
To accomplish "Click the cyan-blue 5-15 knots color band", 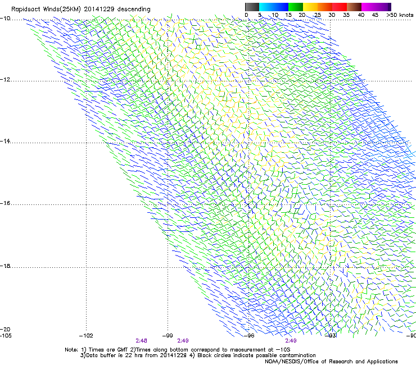I will pos(274,7).
